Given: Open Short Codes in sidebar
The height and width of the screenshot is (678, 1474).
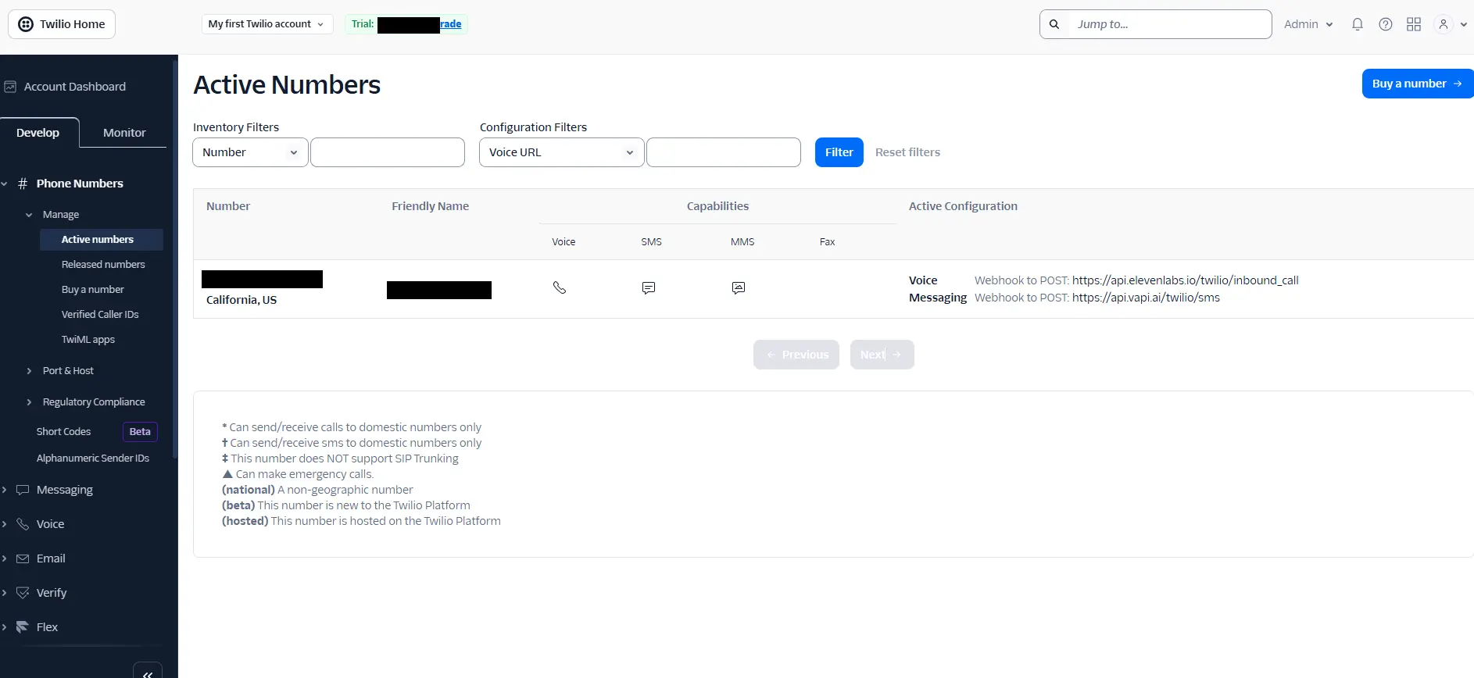Looking at the screenshot, I should pos(63,432).
